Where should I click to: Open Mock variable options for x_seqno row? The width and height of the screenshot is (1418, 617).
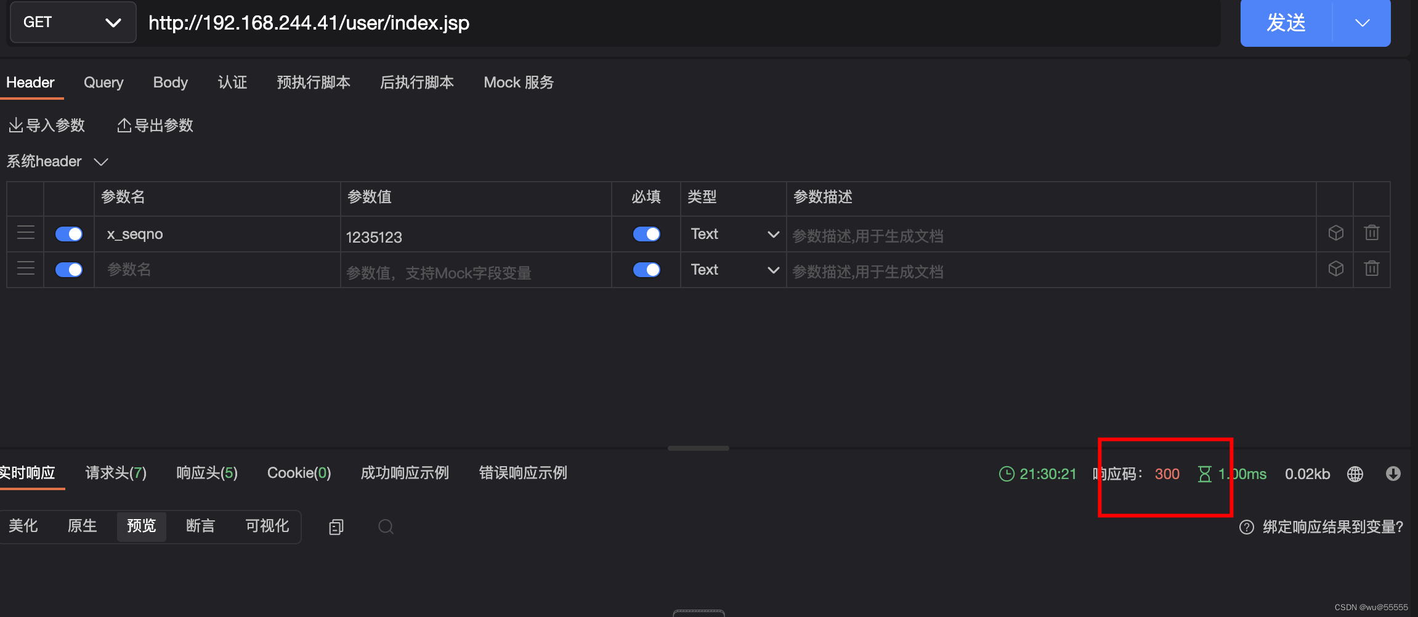pos(1334,233)
